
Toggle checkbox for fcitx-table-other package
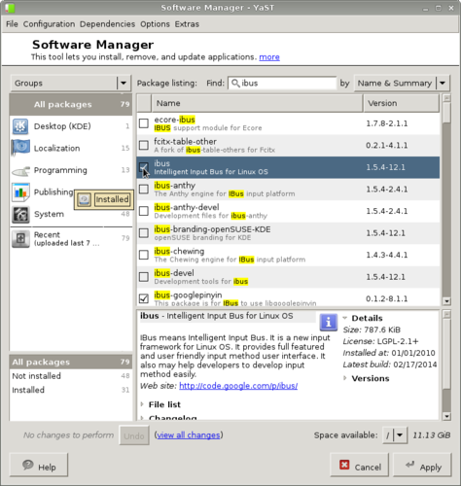[x=144, y=145]
